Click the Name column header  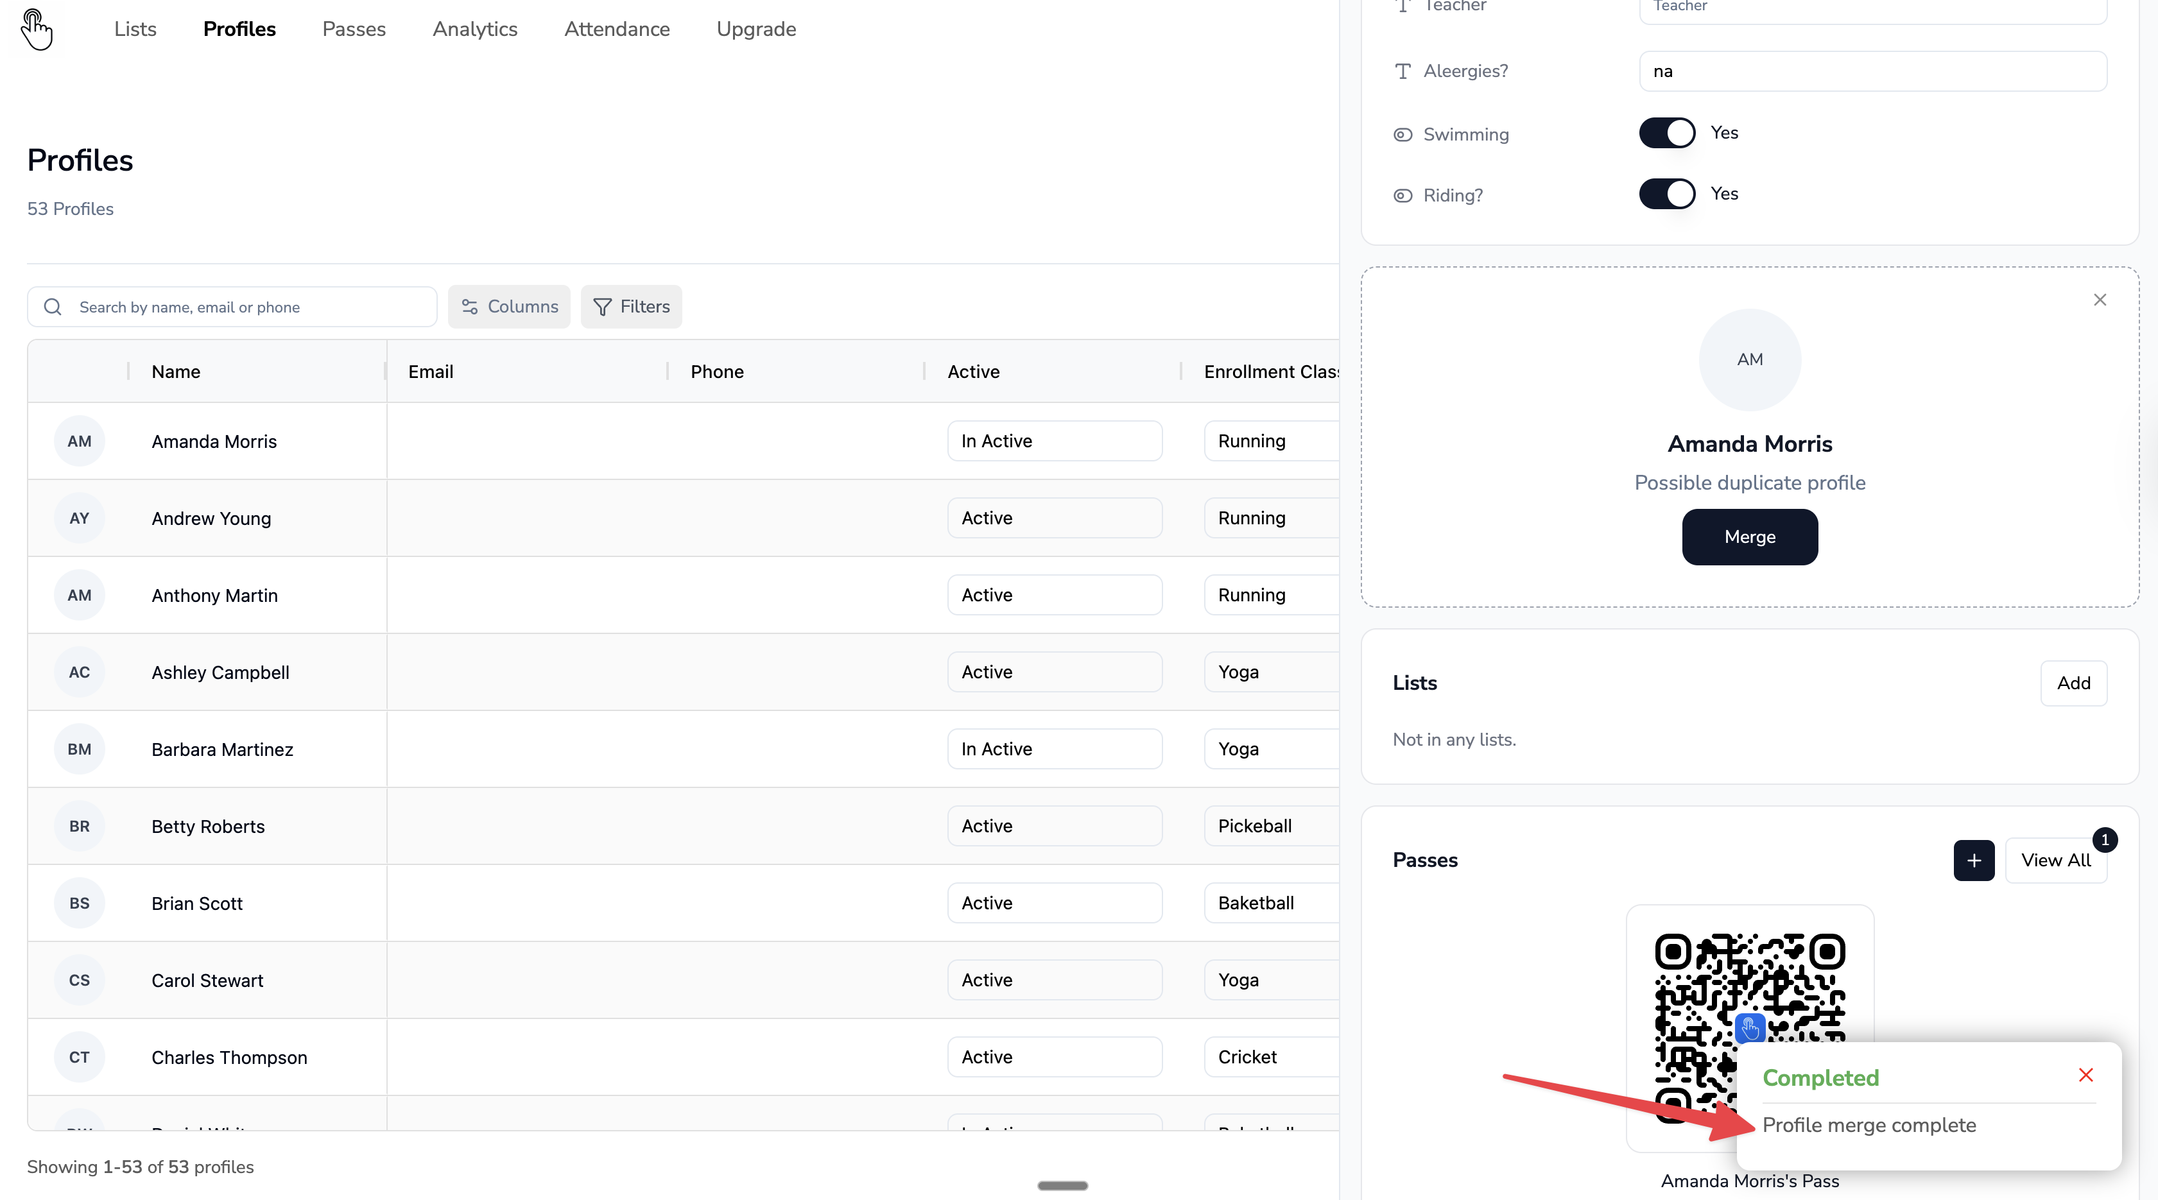(176, 372)
